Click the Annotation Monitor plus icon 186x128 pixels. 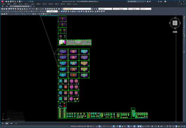click(x=156, y=126)
